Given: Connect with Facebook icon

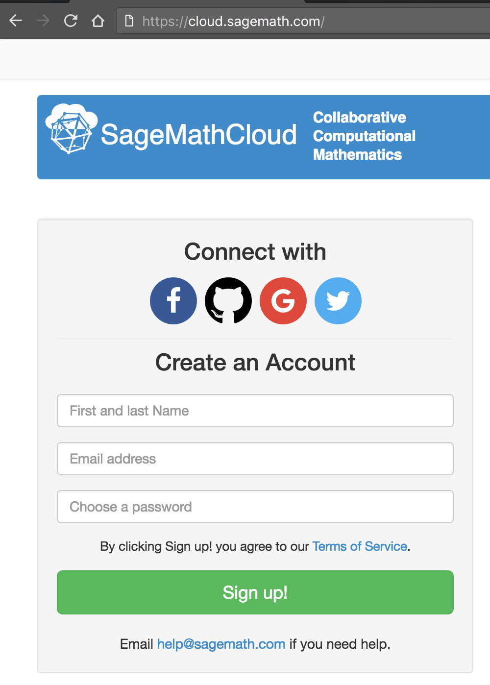Looking at the screenshot, I should (173, 301).
